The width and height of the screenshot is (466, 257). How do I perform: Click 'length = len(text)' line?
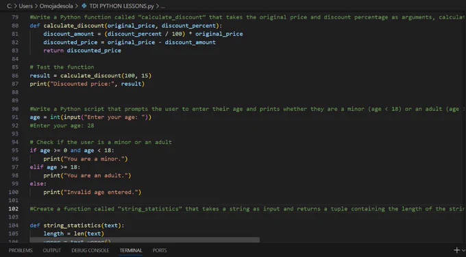click(74, 234)
